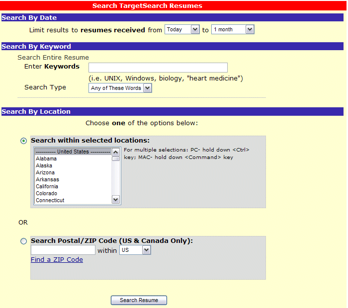
Task: Open the 'Today' from-date dropdown
Action: [x=182, y=29]
